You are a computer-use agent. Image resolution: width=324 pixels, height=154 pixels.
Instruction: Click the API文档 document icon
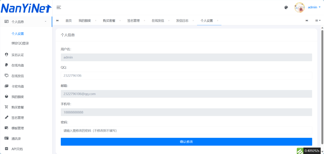[x=6, y=149]
